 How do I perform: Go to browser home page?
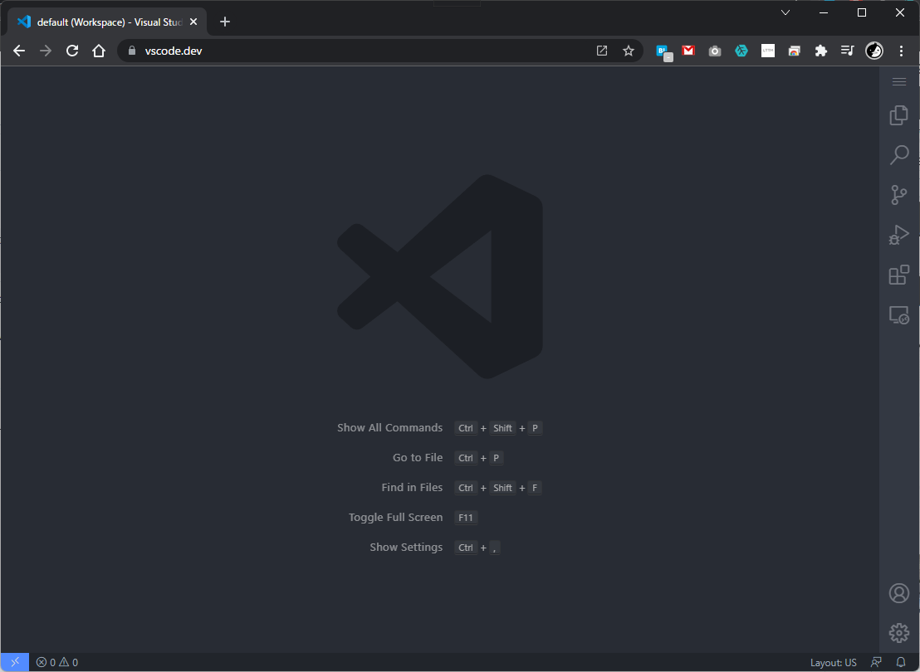[x=99, y=51]
